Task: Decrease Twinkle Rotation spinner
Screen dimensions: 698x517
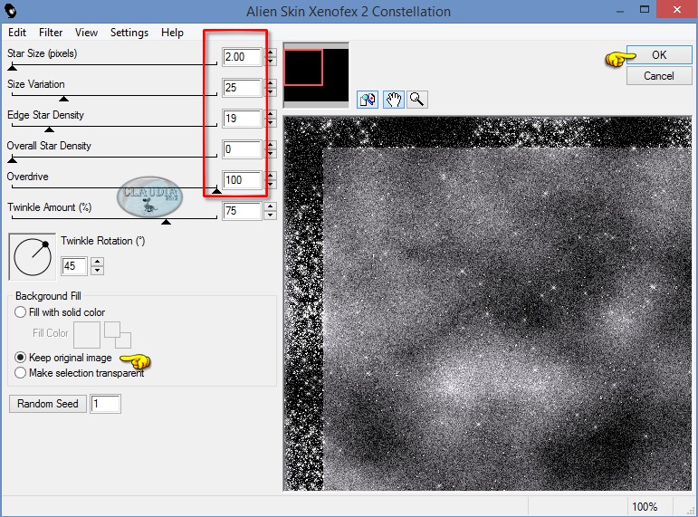Action: point(98,271)
